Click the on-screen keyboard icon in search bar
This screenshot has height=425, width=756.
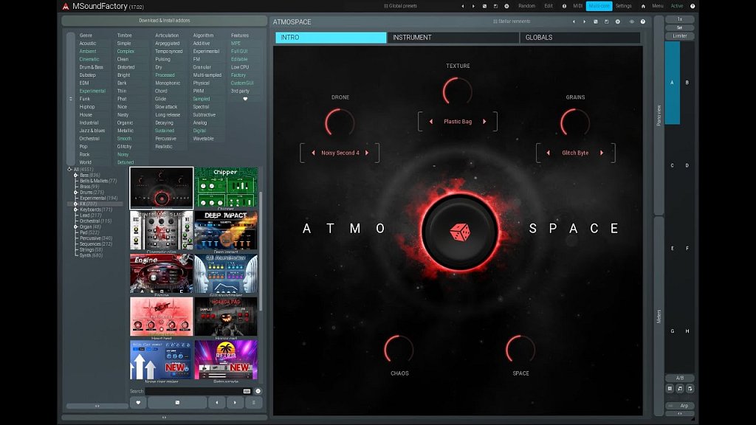click(x=247, y=391)
